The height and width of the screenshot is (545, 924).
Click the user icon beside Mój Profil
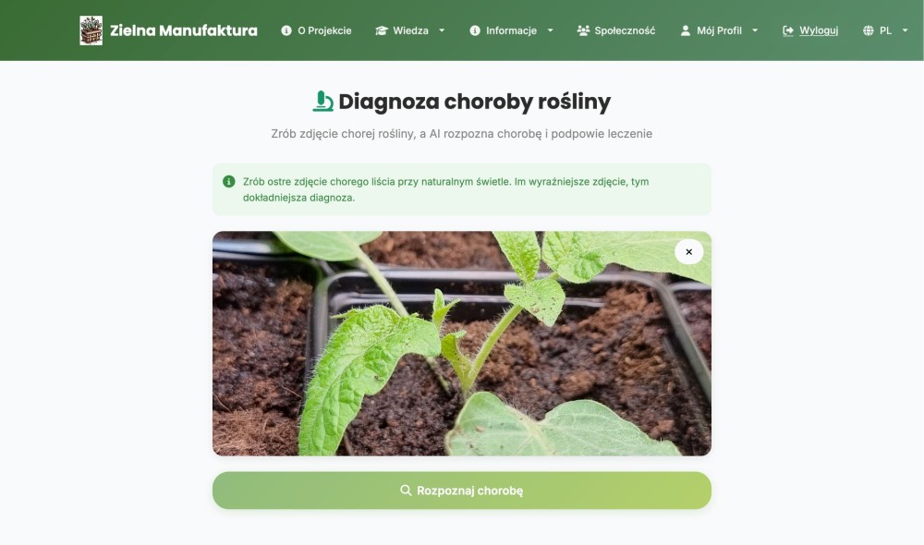pos(686,30)
